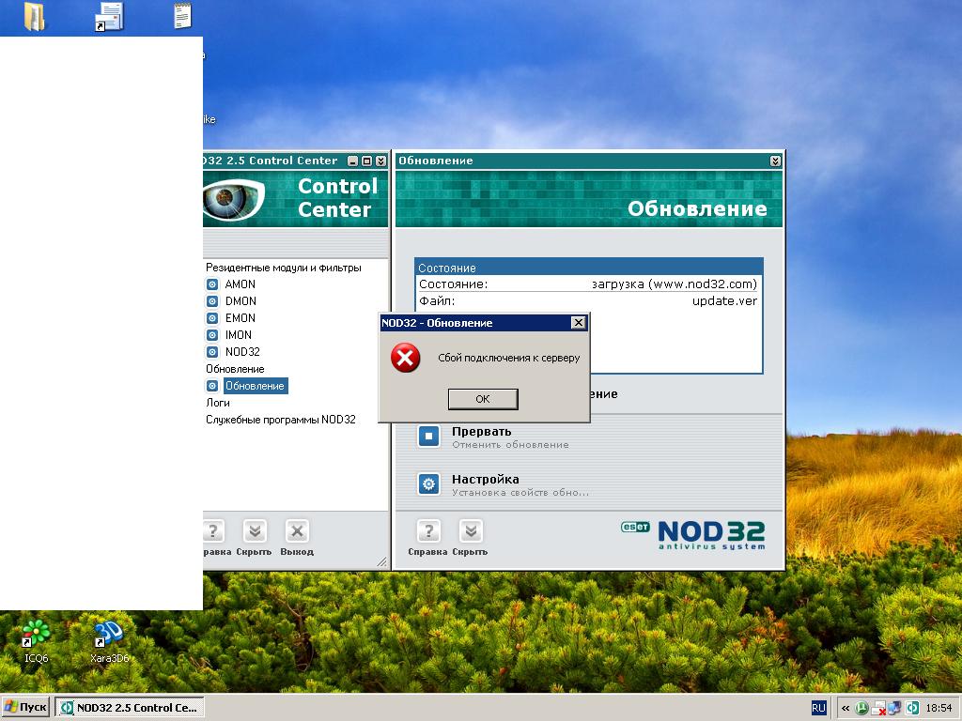The image size is (962, 721).
Task: Click the stop icon next to Прервать
Action: [428, 437]
